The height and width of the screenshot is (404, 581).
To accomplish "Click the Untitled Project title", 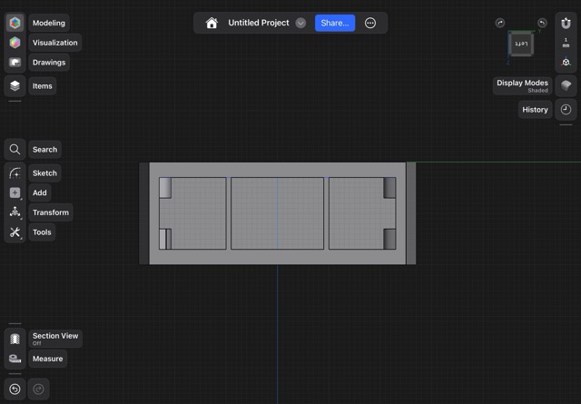I will tap(258, 23).
